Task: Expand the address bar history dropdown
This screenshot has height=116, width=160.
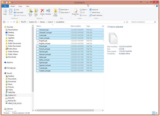Action: pos(124,22)
